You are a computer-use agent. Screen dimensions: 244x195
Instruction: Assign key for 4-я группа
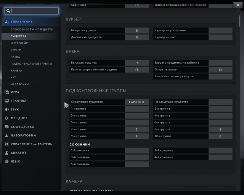(x=220, y=116)
